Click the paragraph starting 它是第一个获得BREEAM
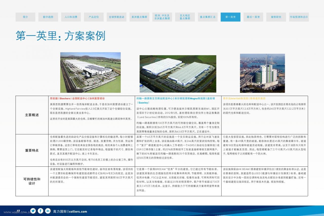The height and width of the screenshot is (216, 324). pyautogui.click(x=178, y=180)
